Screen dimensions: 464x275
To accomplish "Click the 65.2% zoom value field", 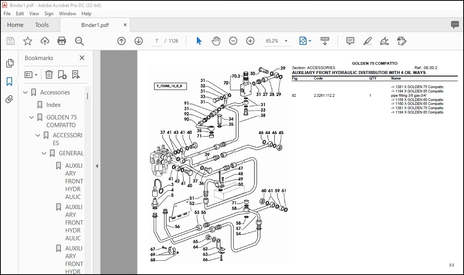I will 272,41.
